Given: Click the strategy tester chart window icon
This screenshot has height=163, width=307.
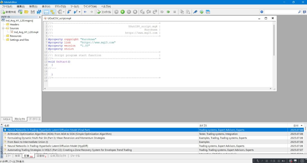Looking at the screenshot, I should click(208, 12).
